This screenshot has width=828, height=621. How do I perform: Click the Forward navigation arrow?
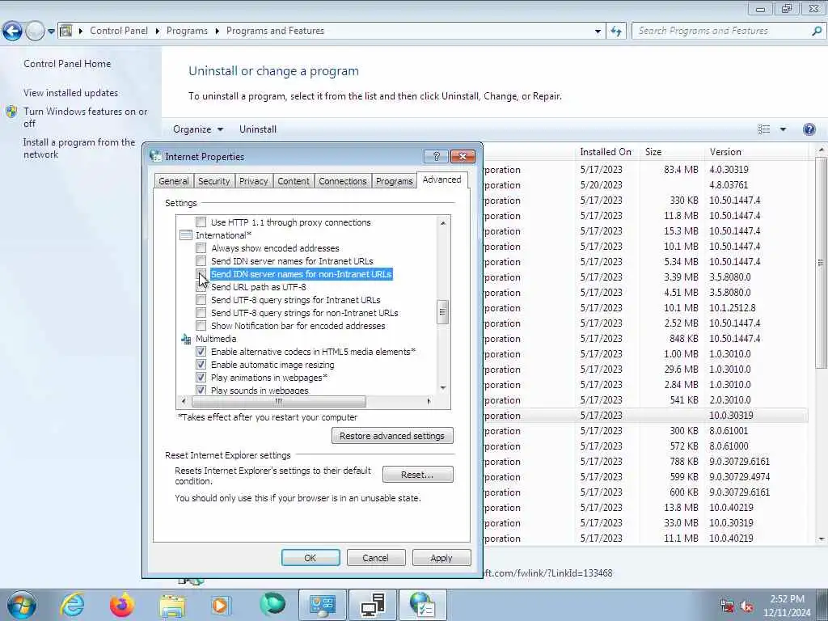35,32
